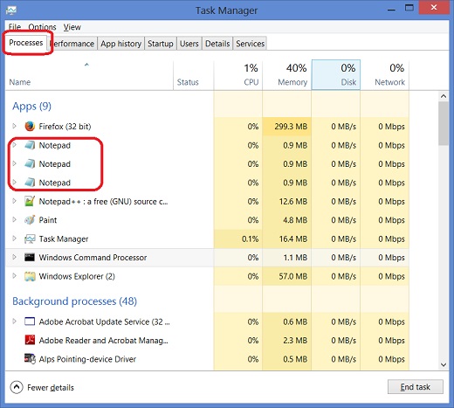Click the first Notepad row icon
454x408 pixels.
point(30,145)
